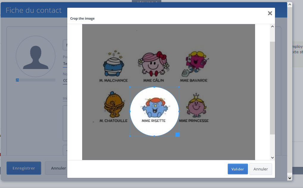Click the left middle handle of the crop selection
Image resolution: width=303 pixels, height=188 pixels.
pyautogui.click(x=130, y=112)
